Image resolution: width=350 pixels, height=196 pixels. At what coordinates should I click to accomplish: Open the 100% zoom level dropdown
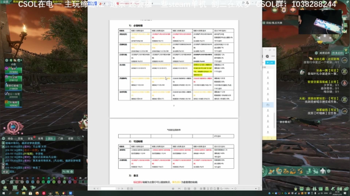[227, 189]
